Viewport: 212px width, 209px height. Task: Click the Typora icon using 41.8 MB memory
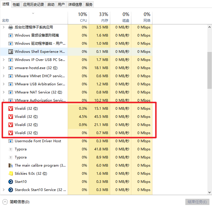click(11, 149)
